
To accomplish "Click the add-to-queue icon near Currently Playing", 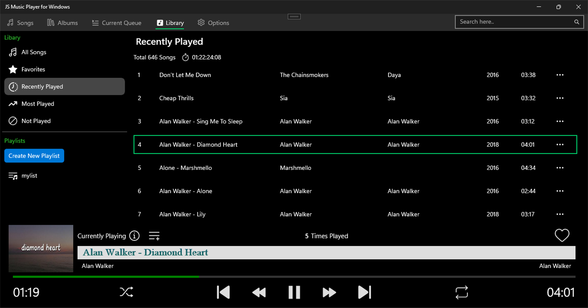I will pos(154,236).
